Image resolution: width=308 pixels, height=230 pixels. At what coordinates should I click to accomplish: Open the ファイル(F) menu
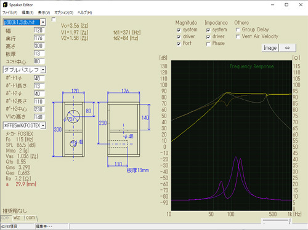click(10, 13)
